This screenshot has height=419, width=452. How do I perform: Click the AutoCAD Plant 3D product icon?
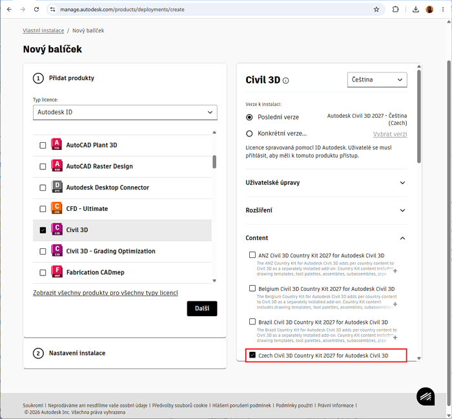click(x=57, y=144)
